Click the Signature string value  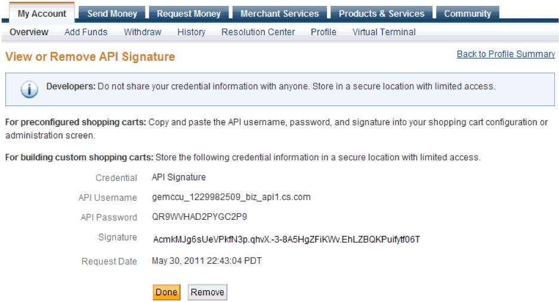286,239
